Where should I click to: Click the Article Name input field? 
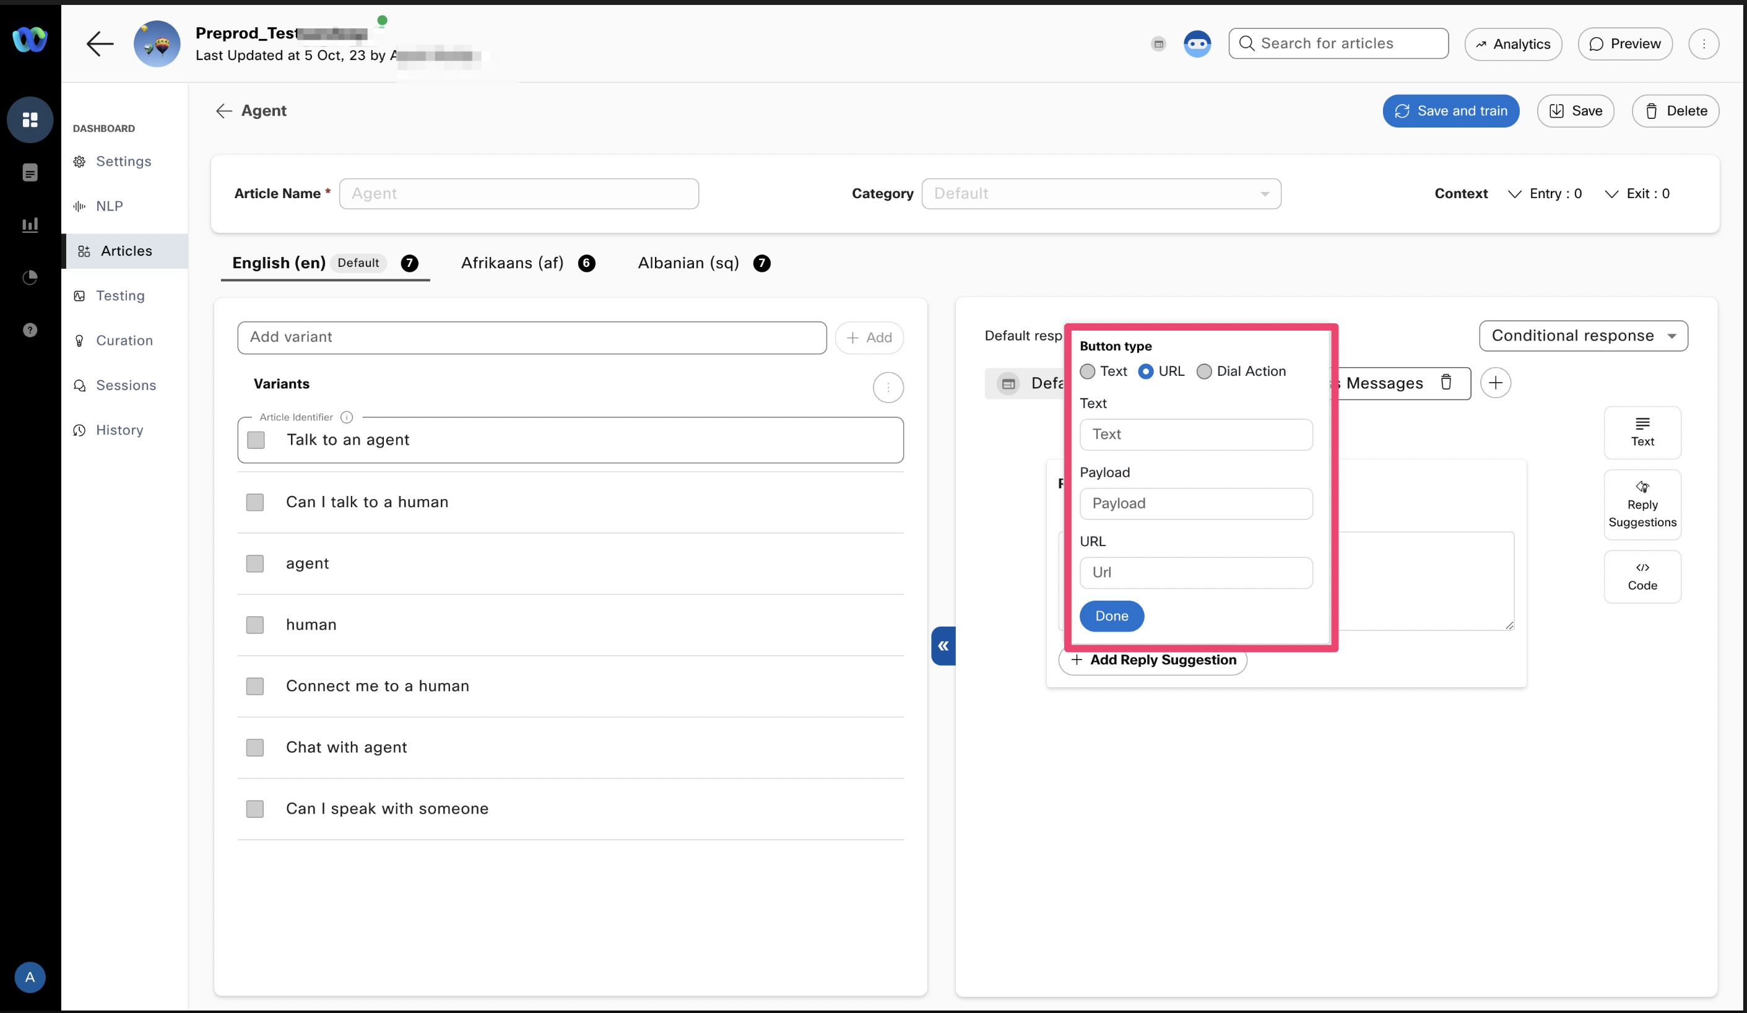[x=518, y=193]
